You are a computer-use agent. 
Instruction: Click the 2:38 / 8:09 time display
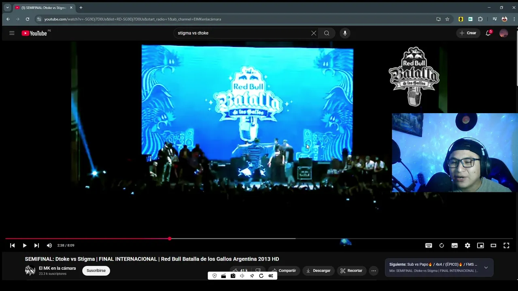point(66,245)
